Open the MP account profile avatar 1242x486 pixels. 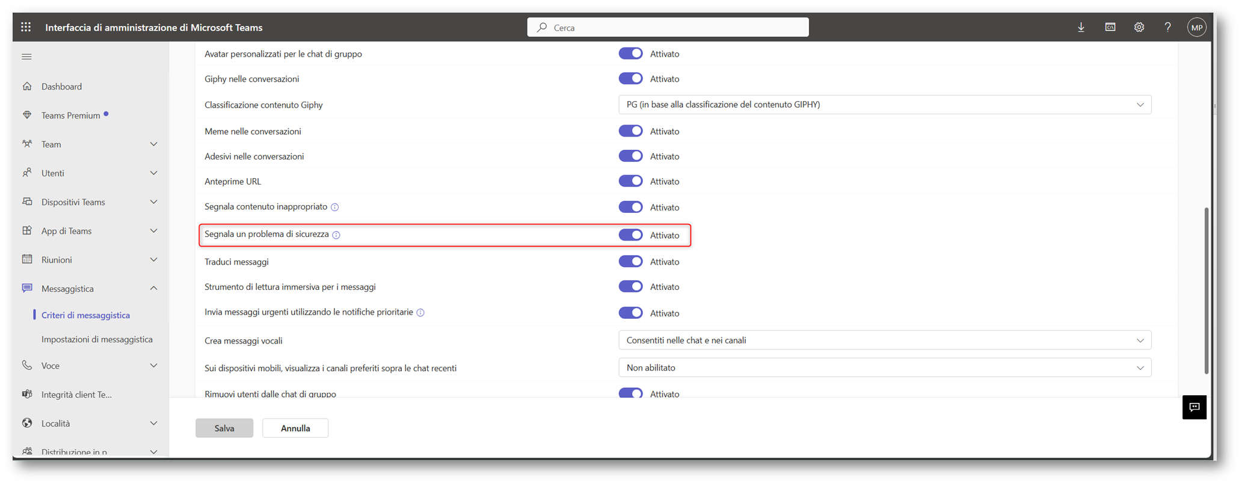tap(1196, 27)
